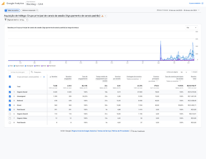Click the Google Analytics logo icon

point(3,3)
